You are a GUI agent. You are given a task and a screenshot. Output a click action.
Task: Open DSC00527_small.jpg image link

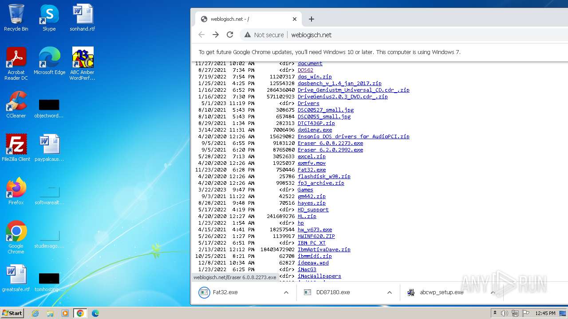coord(326,110)
